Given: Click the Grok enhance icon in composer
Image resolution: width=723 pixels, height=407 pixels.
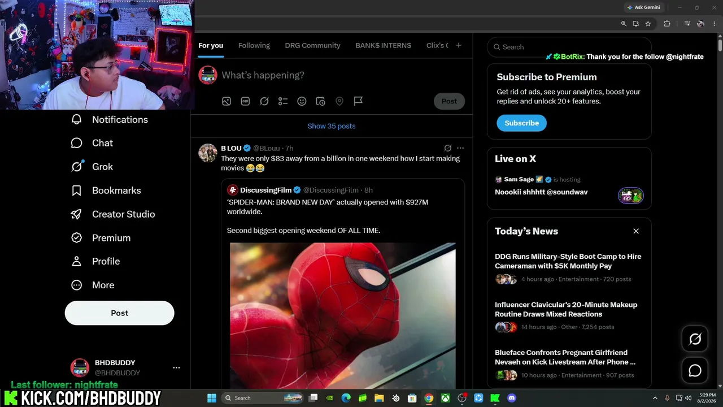Looking at the screenshot, I should [264, 101].
